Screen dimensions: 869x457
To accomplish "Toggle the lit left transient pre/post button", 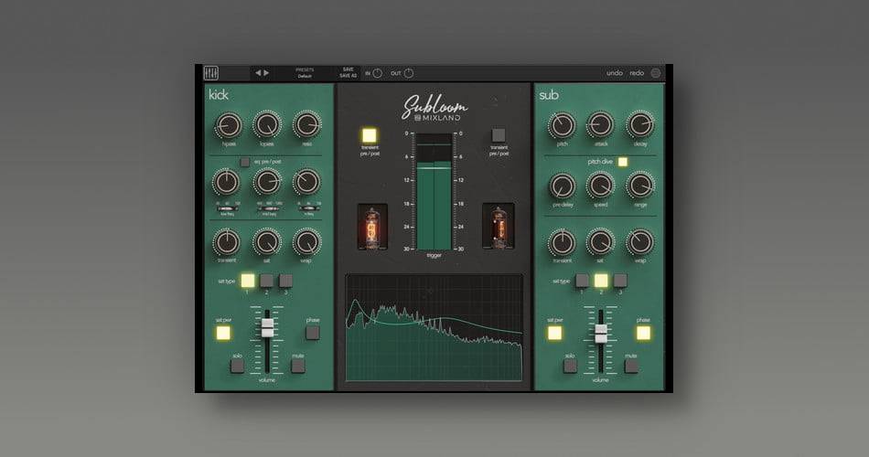I will click(370, 135).
